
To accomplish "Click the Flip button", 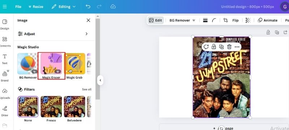I will [x=236, y=21].
